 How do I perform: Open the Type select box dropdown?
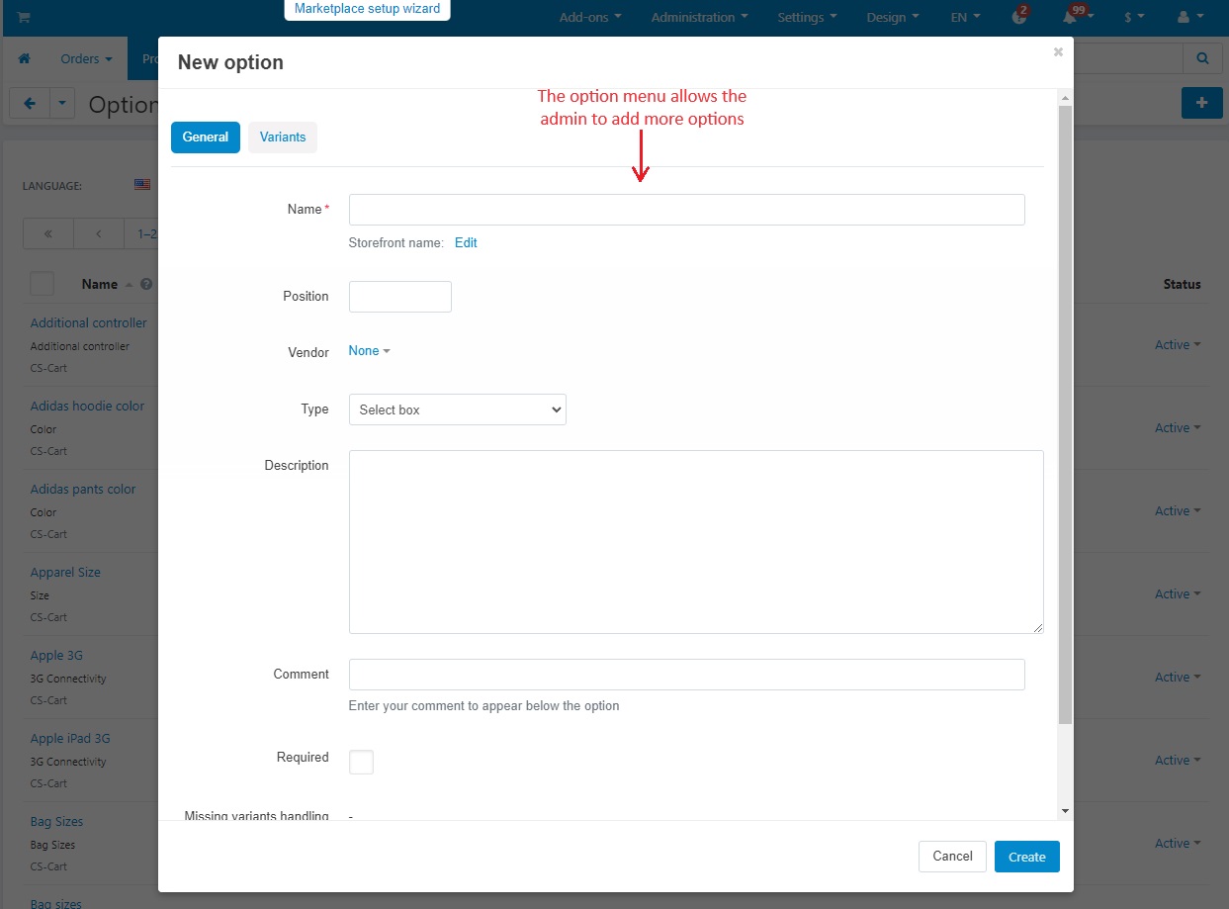point(457,409)
